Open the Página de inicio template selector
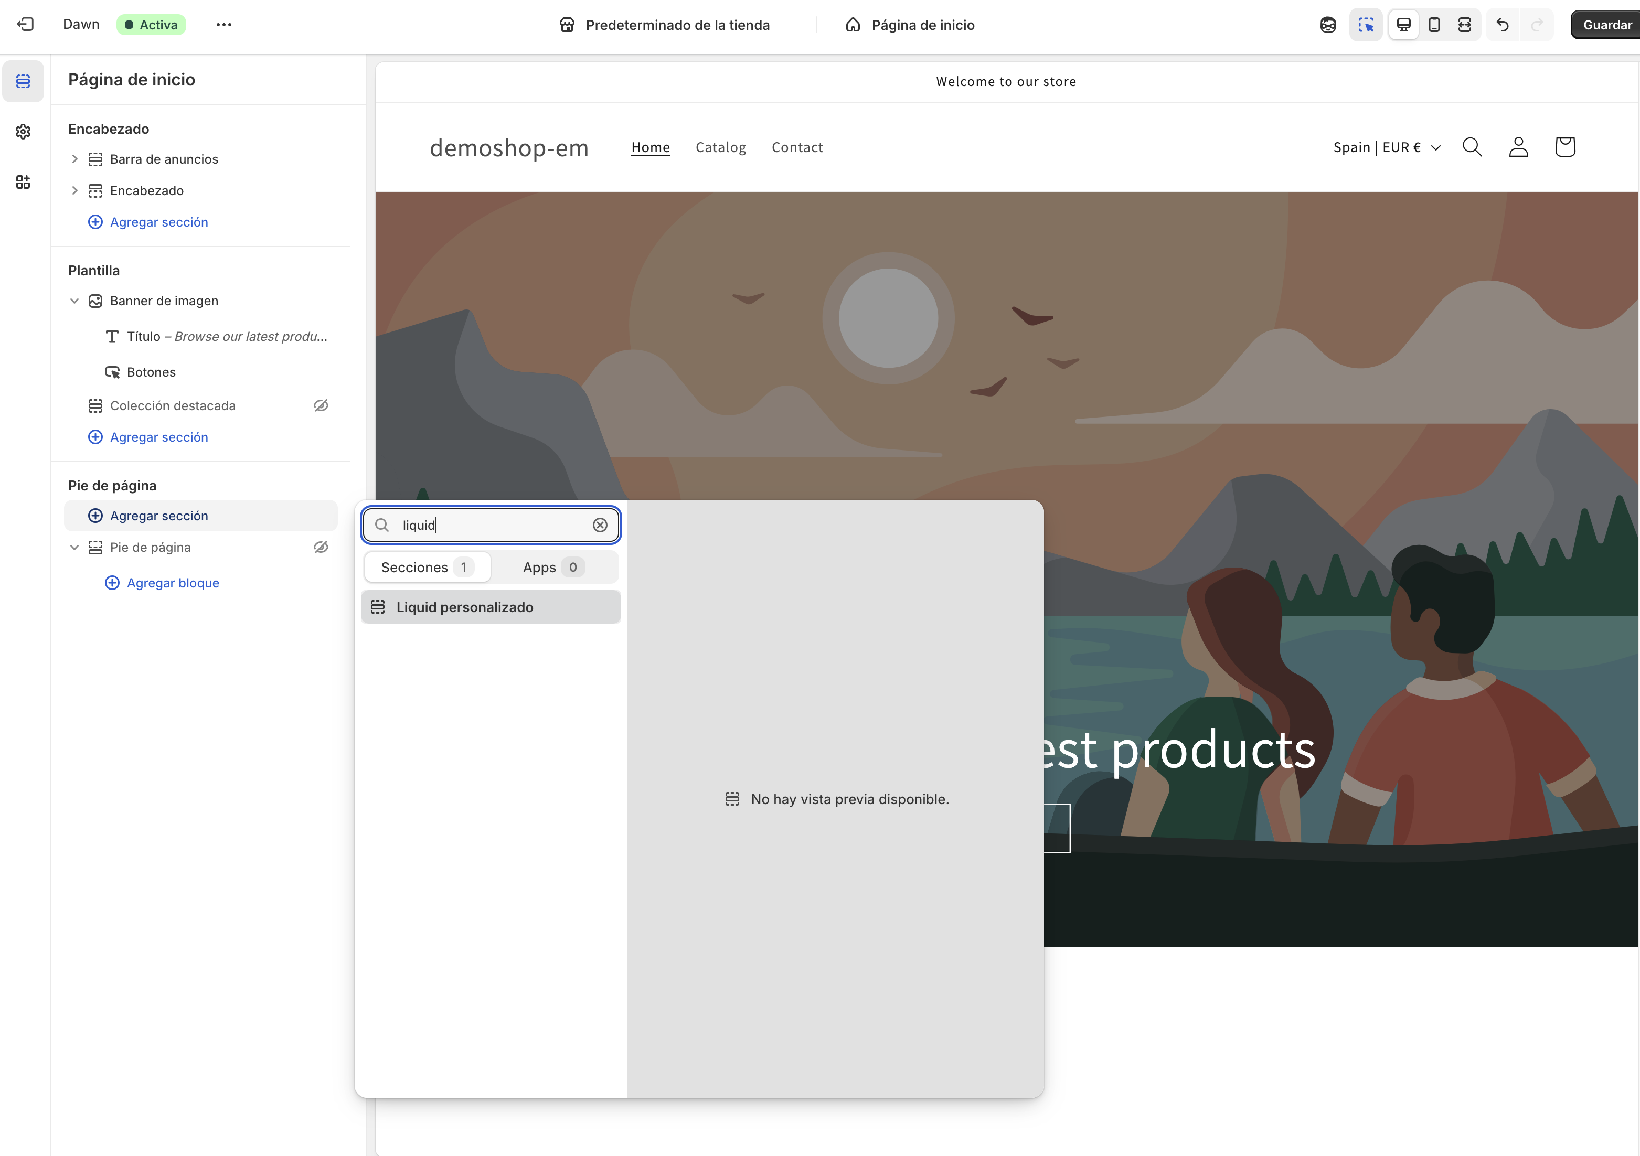The image size is (1640, 1156). click(x=910, y=25)
